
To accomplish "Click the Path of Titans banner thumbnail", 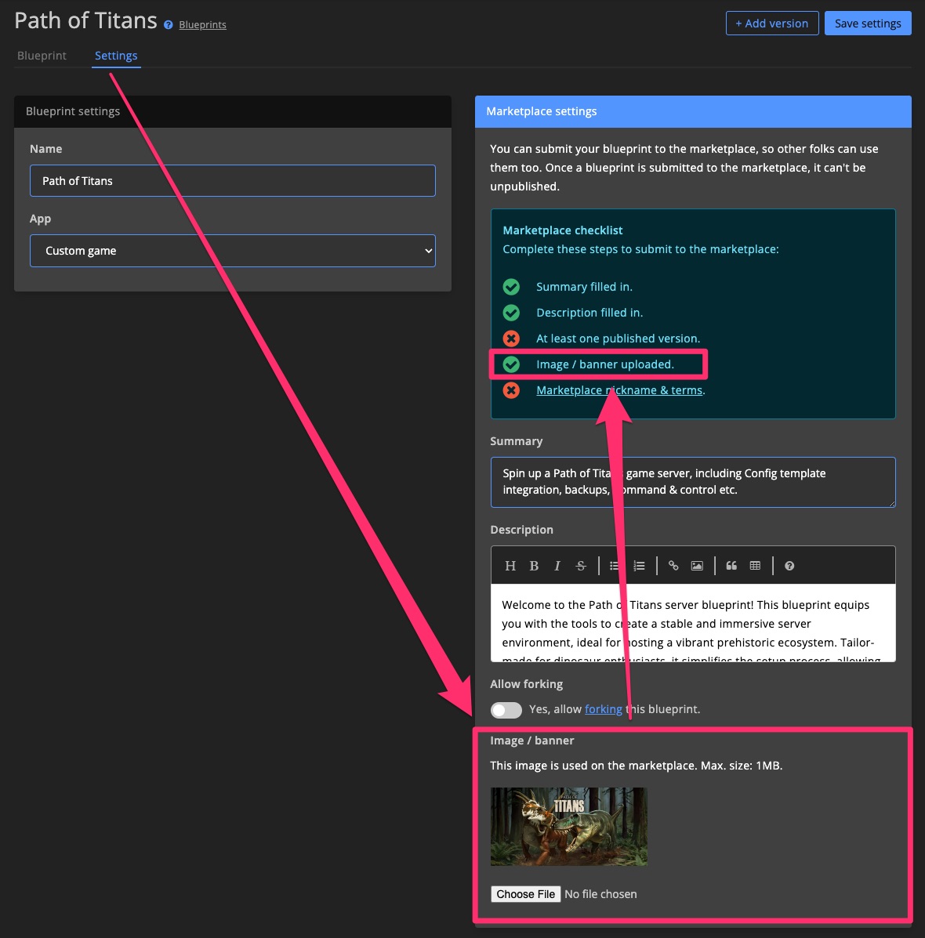I will point(568,826).
